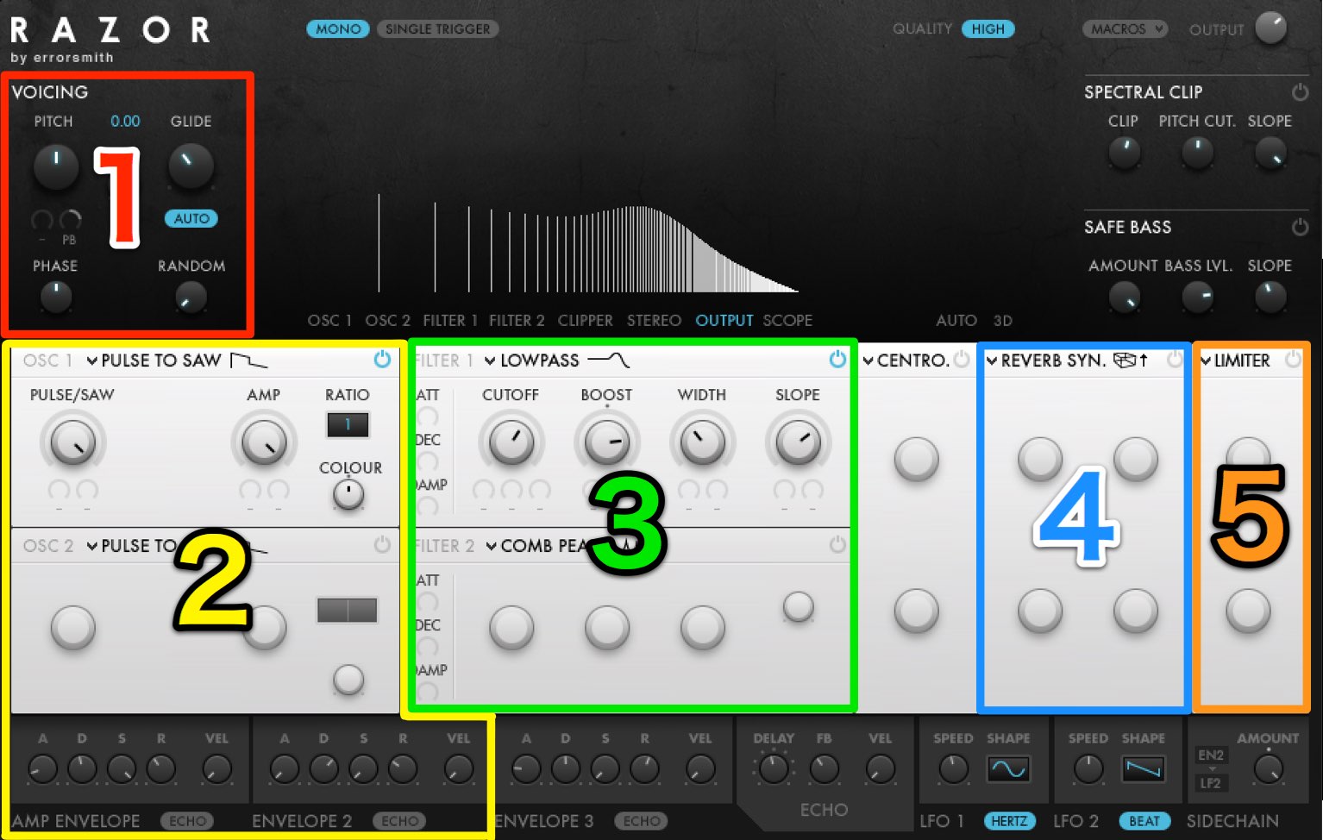This screenshot has width=1323, height=840.
Task: Click the Filter 1 Cutoff knob
Action: (511, 442)
